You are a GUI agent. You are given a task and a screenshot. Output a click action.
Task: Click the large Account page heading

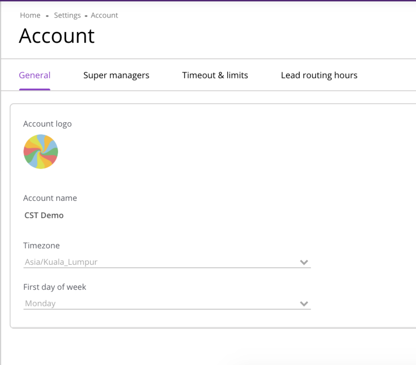coord(57,36)
